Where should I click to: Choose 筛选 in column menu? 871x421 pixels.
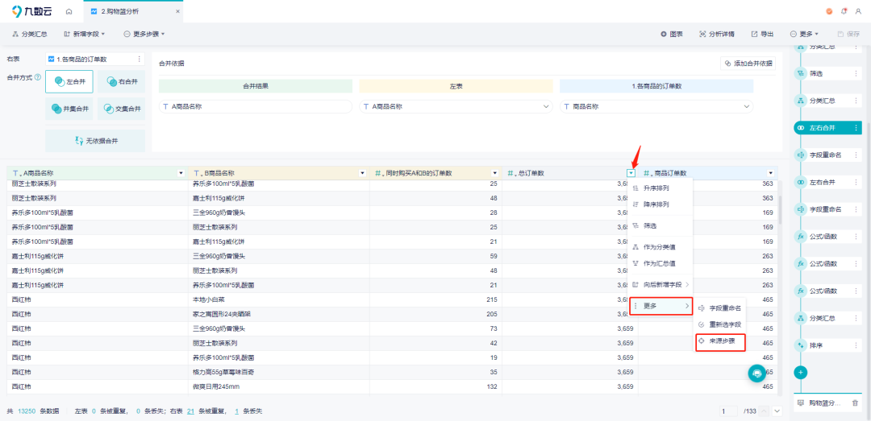pos(660,225)
